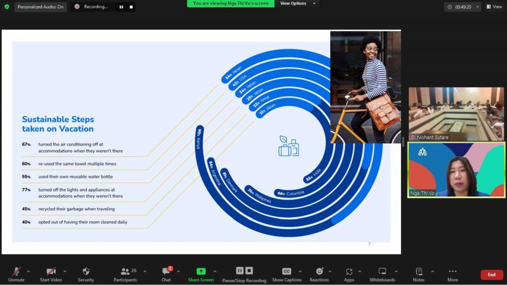
Task: Open the Security shield icon
Action: [86, 271]
